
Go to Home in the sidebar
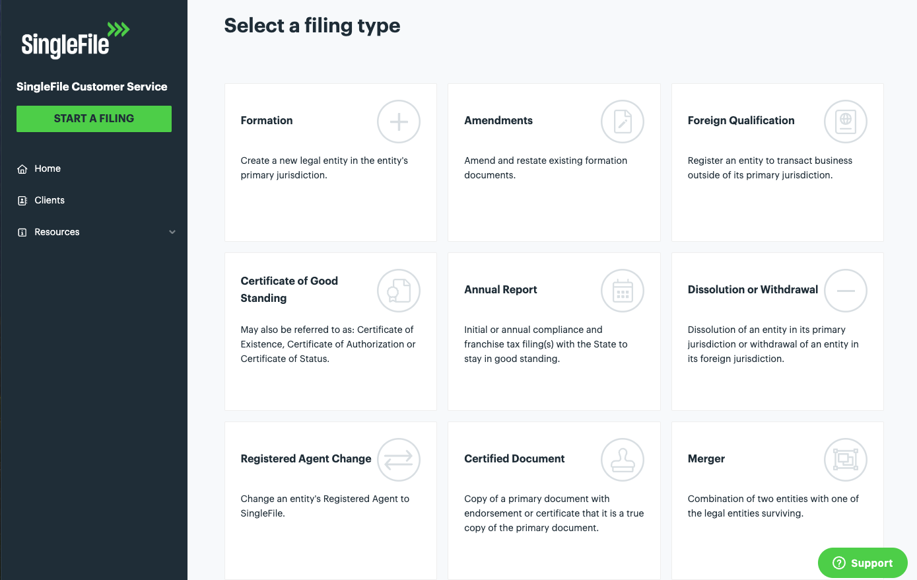coord(48,168)
